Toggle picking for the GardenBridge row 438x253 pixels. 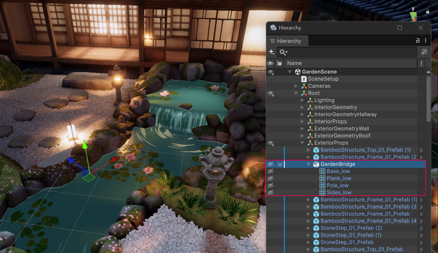coord(279,164)
